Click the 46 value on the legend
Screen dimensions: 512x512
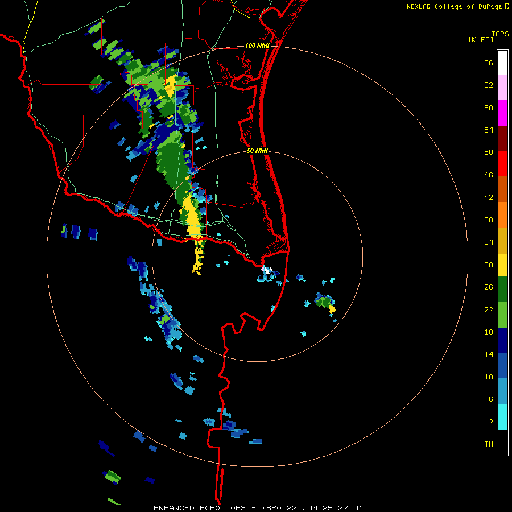pos(489,175)
